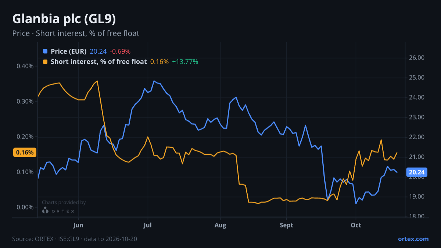
Task: Open the ortex.com link
Action: (413, 239)
